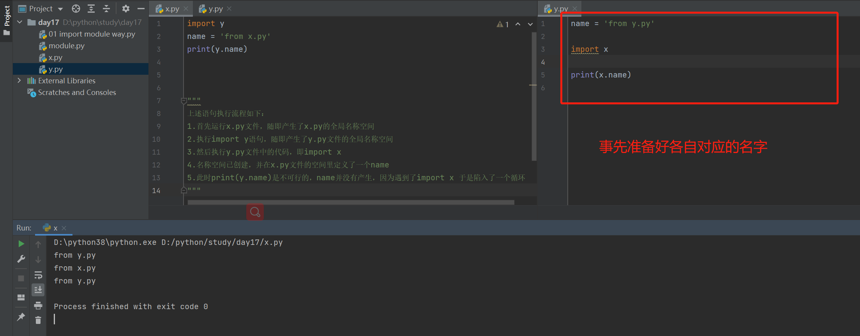Click the 'import y' line in x.py
This screenshot has height=336, width=860.
pyautogui.click(x=205, y=24)
